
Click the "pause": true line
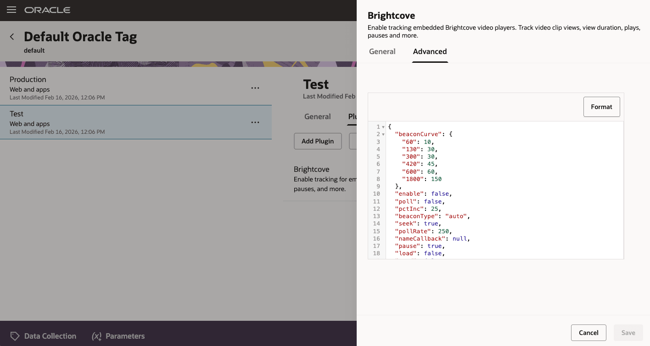420,246
